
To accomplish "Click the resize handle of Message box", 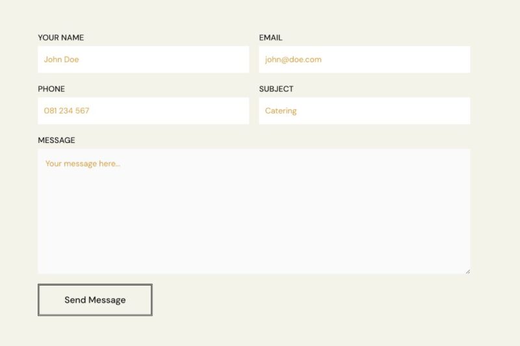I will pyautogui.click(x=467, y=271).
